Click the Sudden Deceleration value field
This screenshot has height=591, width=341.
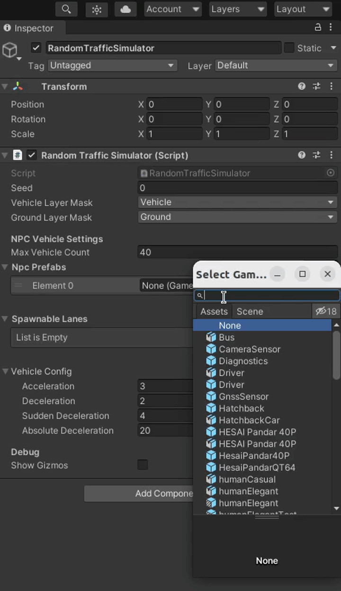pos(166,416)
